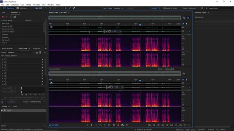Delete effects rack preset trash icon

[x=40, y=52]
